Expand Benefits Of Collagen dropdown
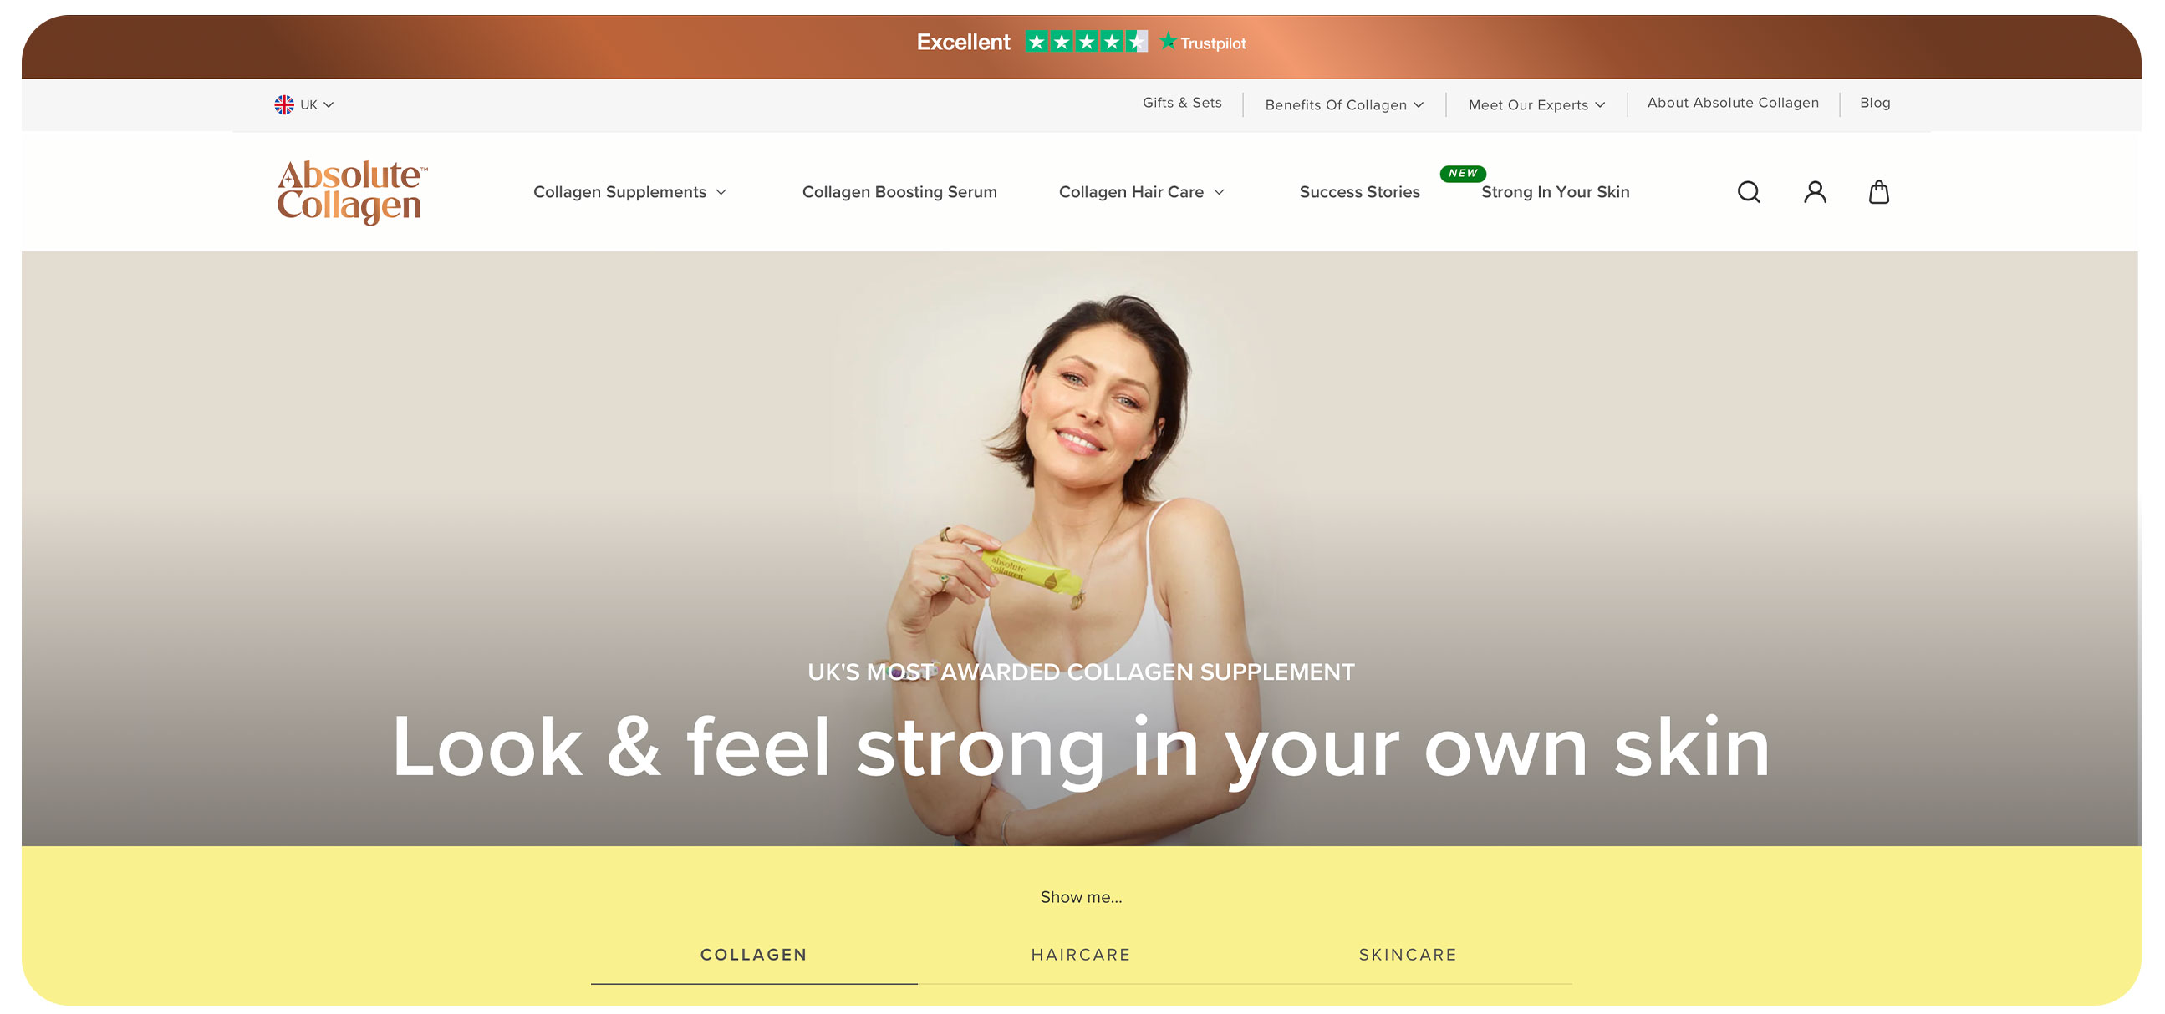 1344,104
